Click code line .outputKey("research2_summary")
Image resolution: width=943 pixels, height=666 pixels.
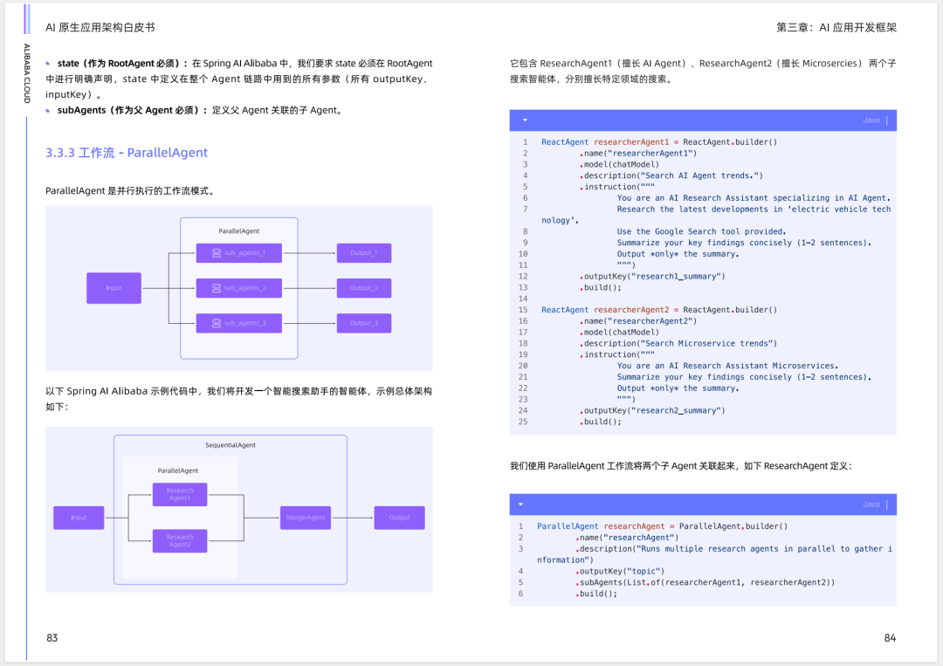coord(652,410)
